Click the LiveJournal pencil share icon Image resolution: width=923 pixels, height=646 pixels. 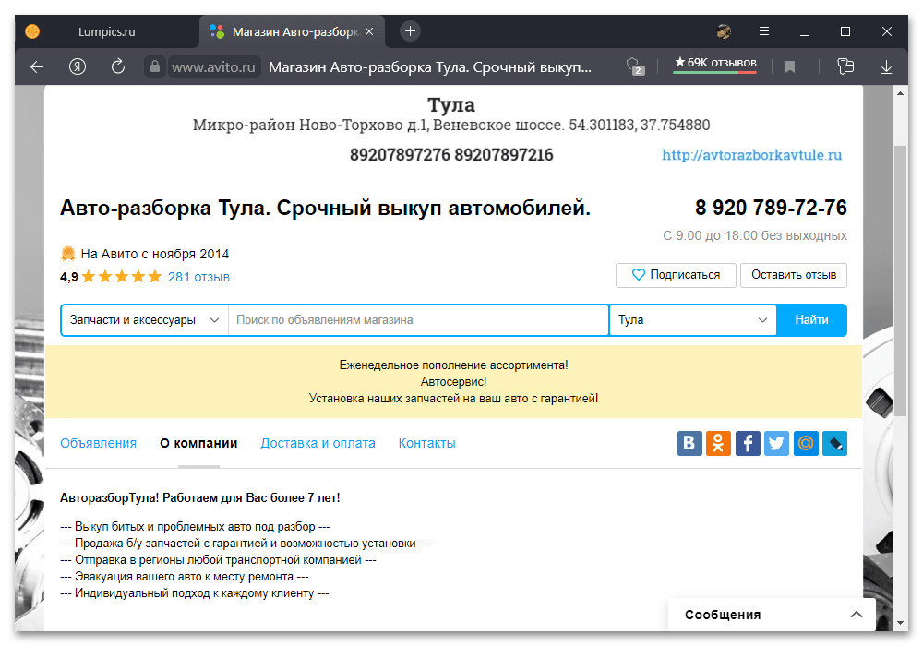tap(834, 444)
